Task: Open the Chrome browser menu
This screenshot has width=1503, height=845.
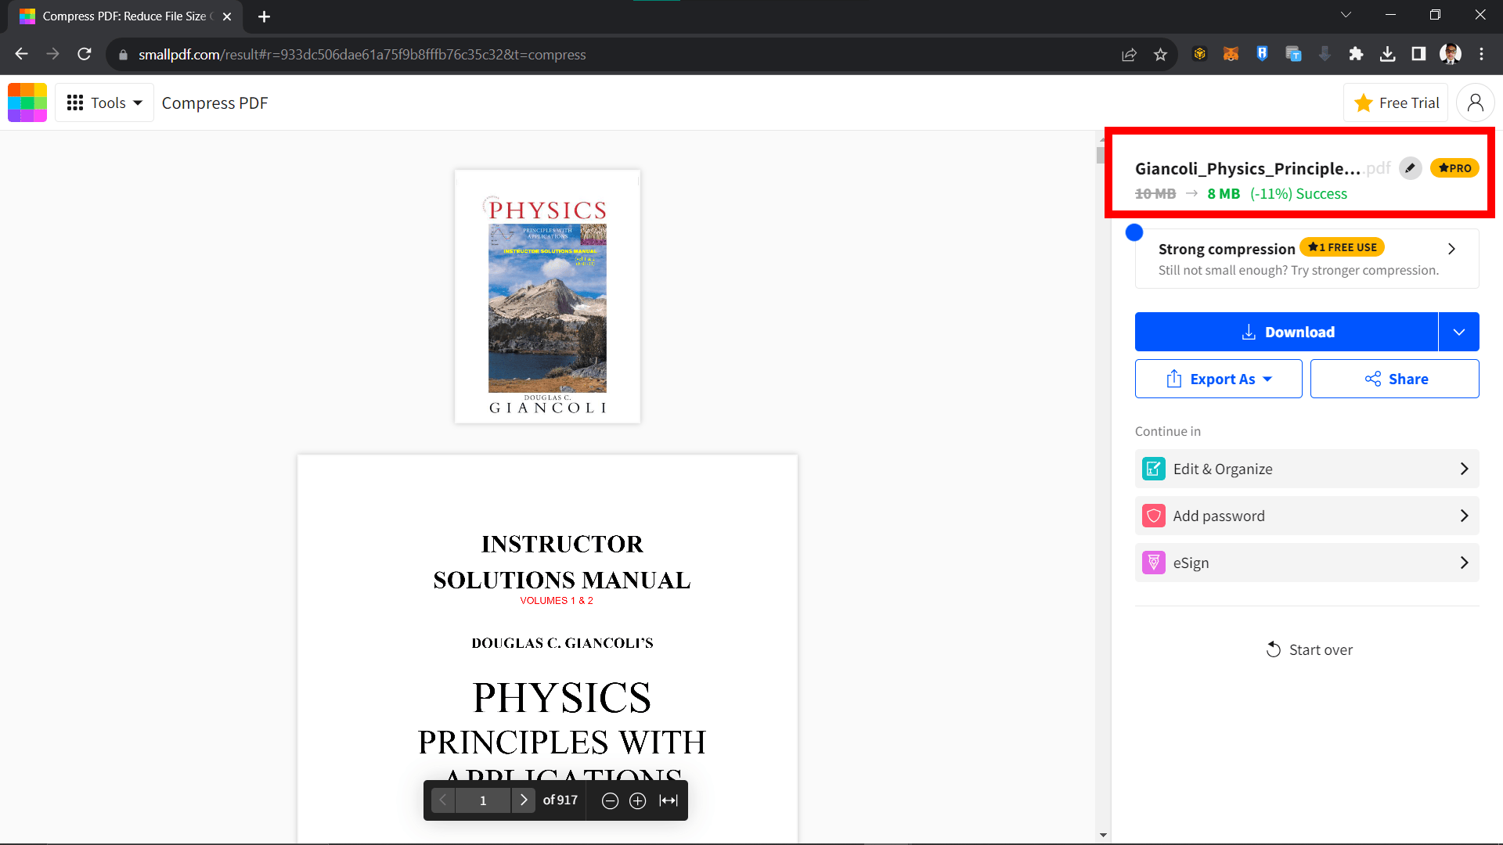Action: click(x=1483, y=54)
